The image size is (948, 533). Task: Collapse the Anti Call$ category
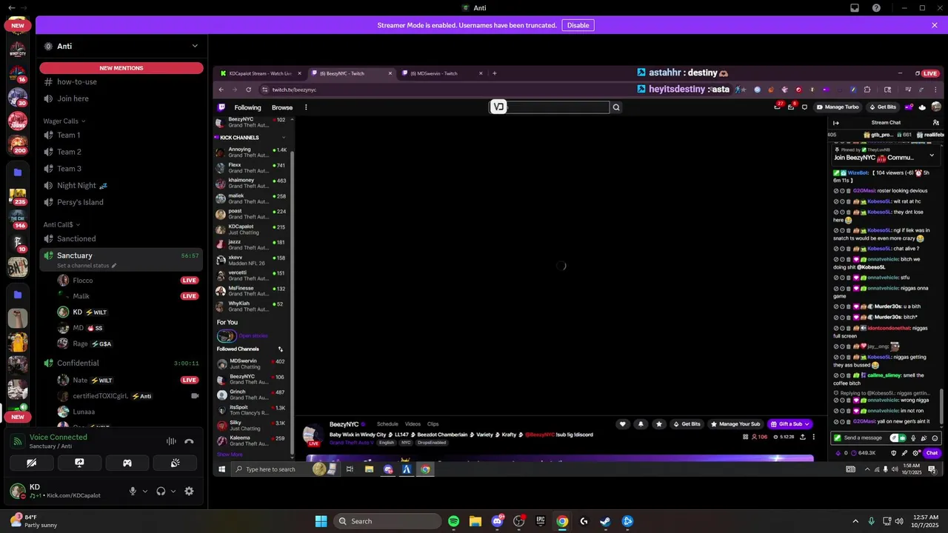click(61, 224)
